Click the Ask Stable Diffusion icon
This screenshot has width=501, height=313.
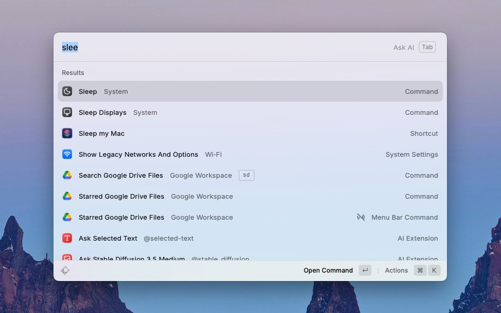pos(67,258)
